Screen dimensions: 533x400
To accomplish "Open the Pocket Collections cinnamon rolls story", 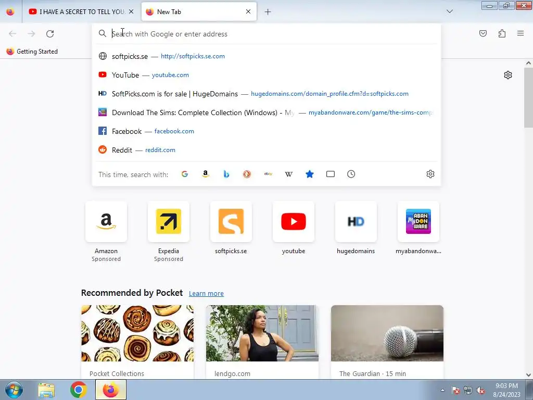I will 137,342.
